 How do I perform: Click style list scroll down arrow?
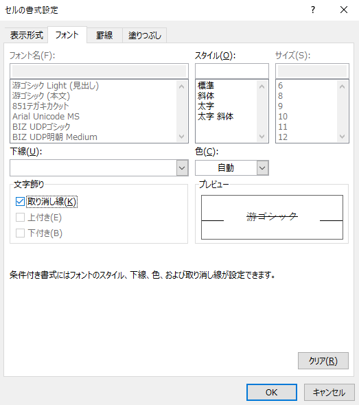(x=262, y=137)
